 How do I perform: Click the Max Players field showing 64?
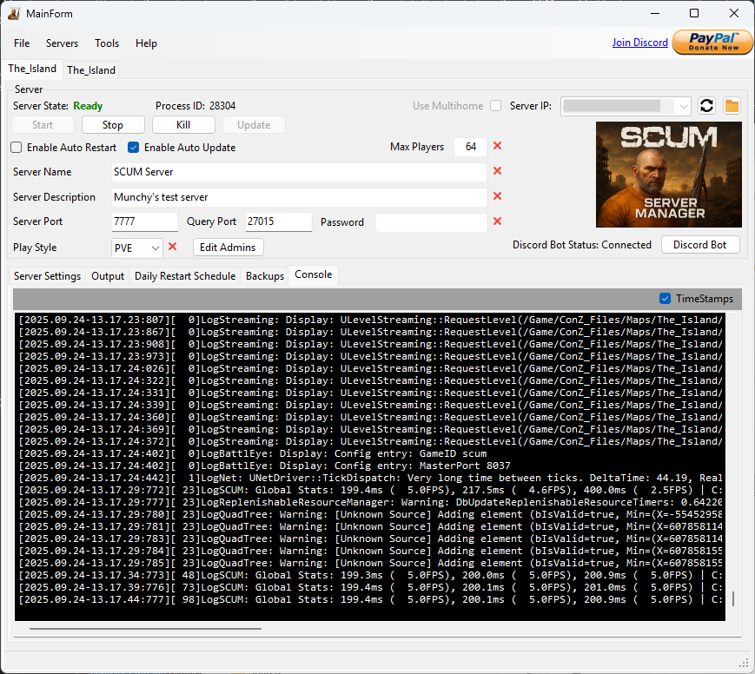point(470,147)
